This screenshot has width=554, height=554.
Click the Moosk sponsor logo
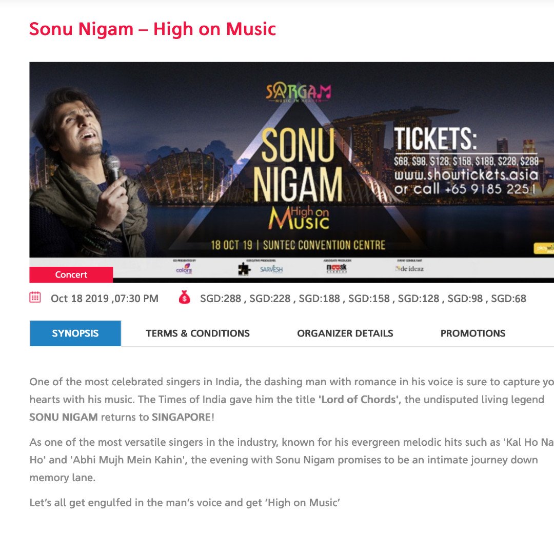coord(337,268)
